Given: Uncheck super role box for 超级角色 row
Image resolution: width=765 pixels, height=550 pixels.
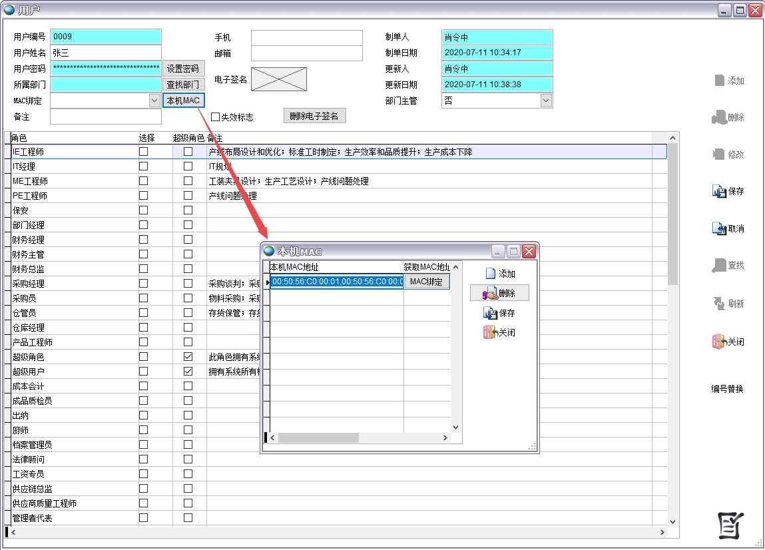Looking at the screenshot, I should pos(188,357).
